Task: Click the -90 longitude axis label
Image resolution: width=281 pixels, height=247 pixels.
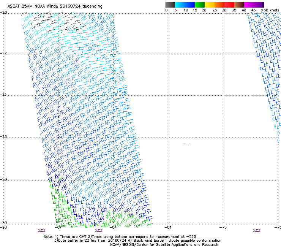Action: [x=3, y=227]
